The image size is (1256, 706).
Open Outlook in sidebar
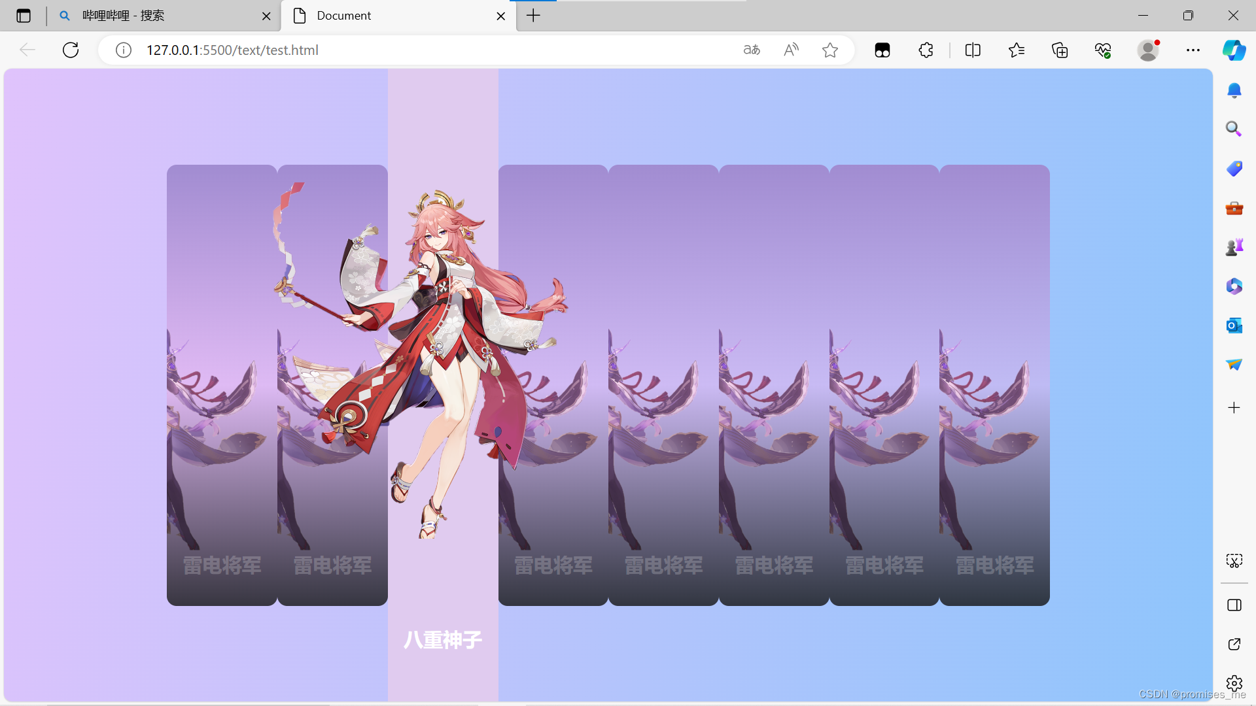click(1234, 326)
